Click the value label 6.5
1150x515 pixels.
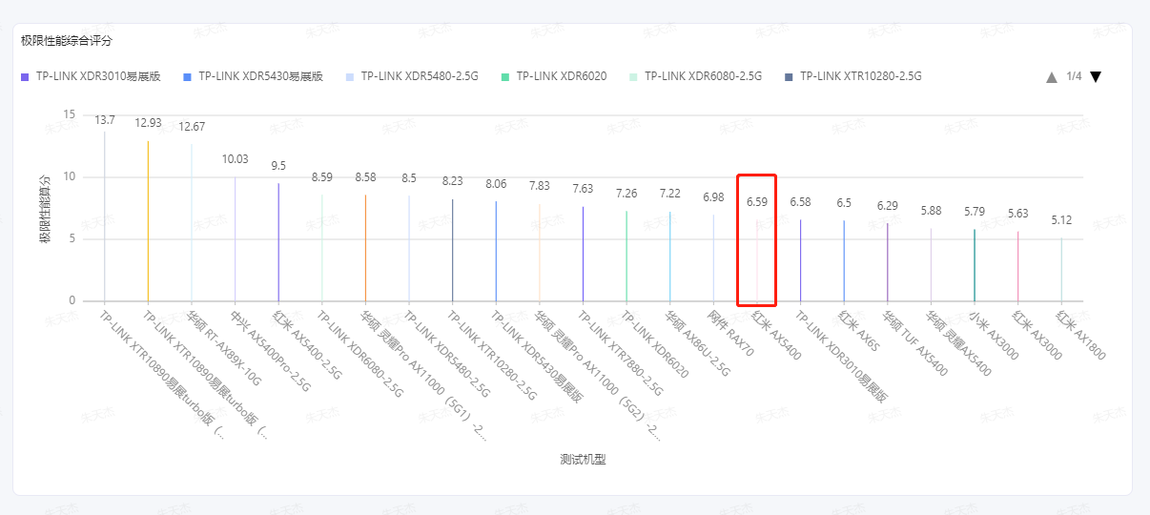click(x=844, y=203)
